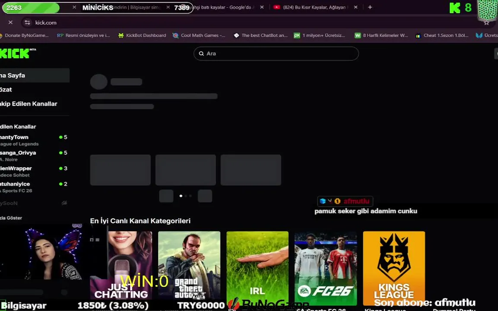View site information icon beside kick.com
This screenshot has width=498, height=311.
click(x=28, y=22)
